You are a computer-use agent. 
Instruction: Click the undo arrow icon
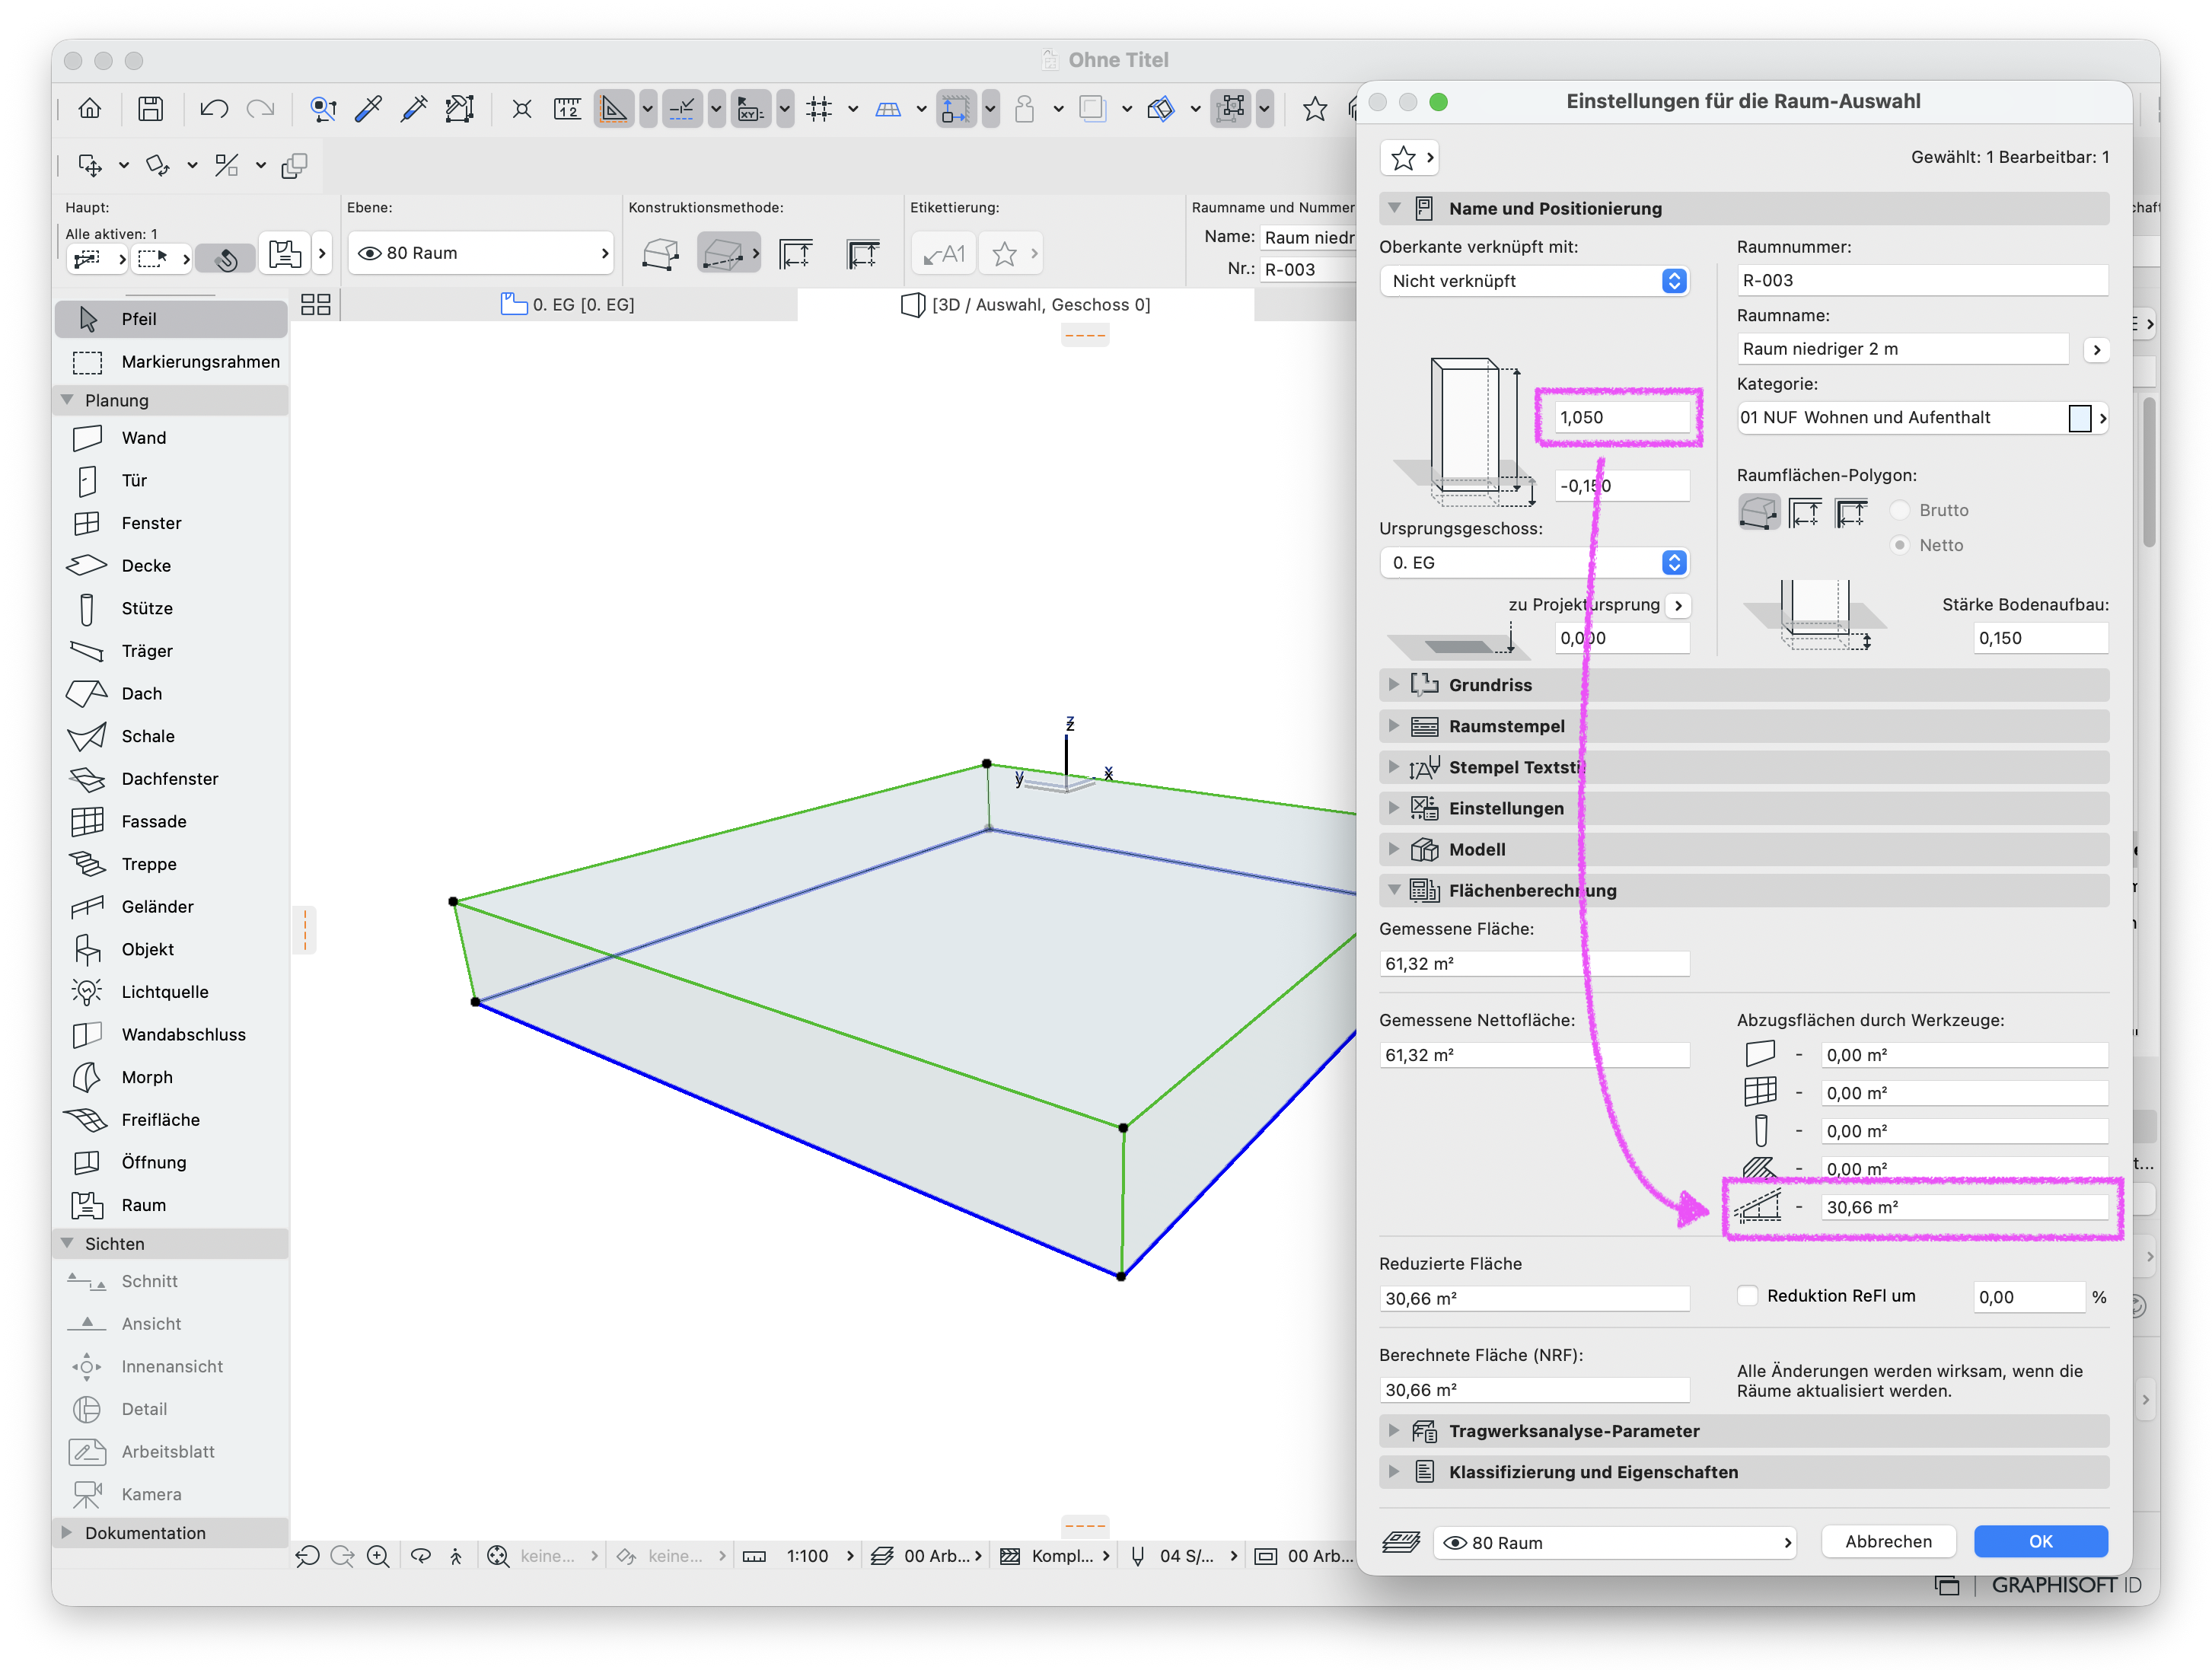coord(213,109)
